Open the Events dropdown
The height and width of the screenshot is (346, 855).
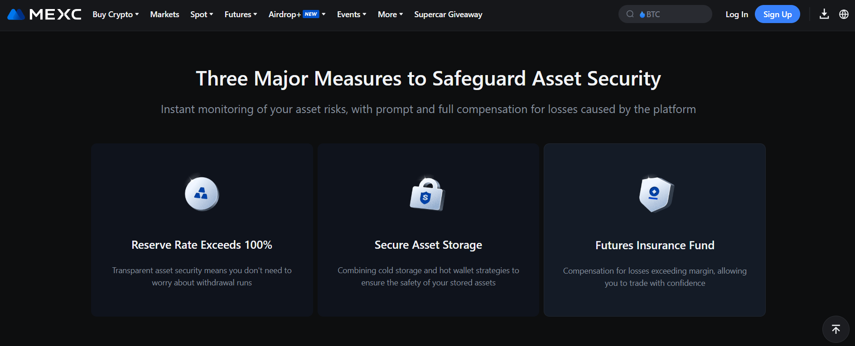pyautogui.click(x=352, y=14)
